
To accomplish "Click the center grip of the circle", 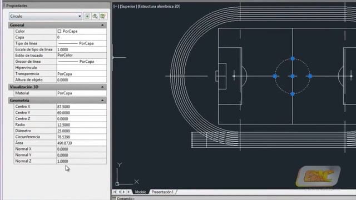I will [293, 76].
